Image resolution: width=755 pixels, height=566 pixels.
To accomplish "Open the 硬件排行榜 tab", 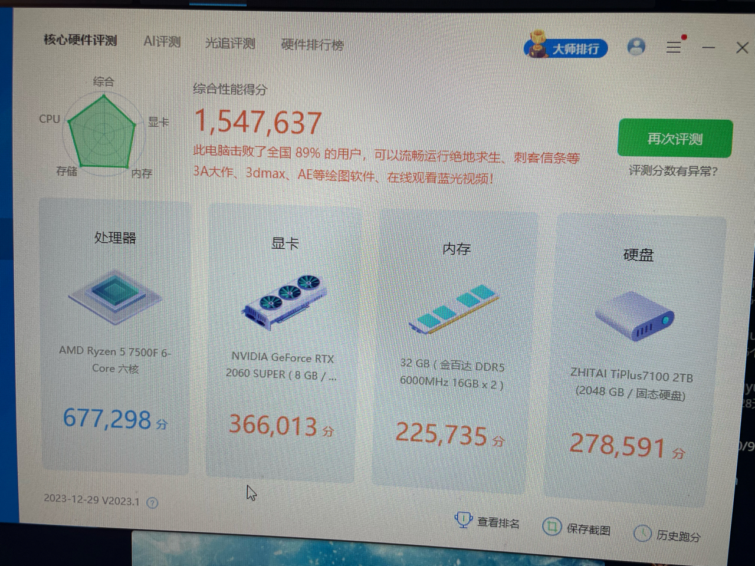I will (311, 44).
